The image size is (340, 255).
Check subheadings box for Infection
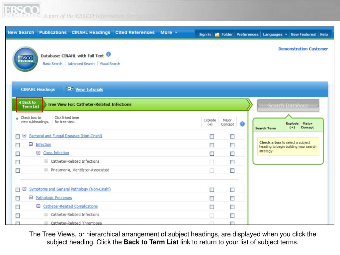(18, 145)
